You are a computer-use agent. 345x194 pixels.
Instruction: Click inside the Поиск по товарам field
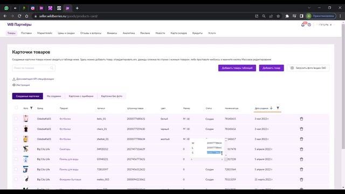33,68
